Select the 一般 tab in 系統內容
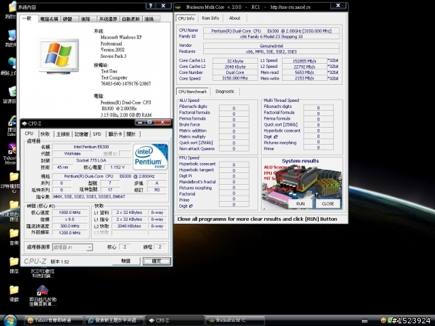Image resolution: width=435 pixels, height=326 pixels. (x=27, y=18)
